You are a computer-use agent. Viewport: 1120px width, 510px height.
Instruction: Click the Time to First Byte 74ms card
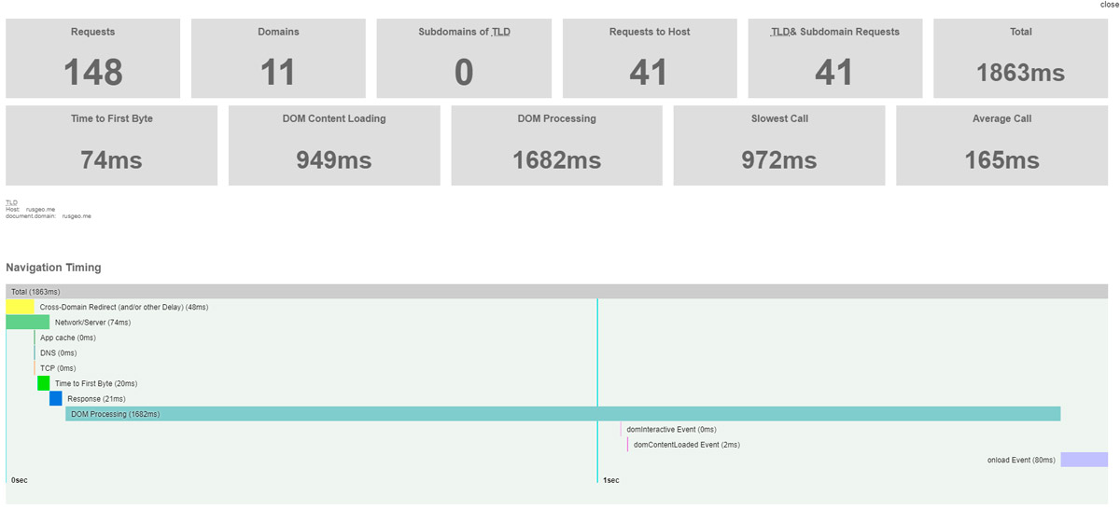click(111, 145)
